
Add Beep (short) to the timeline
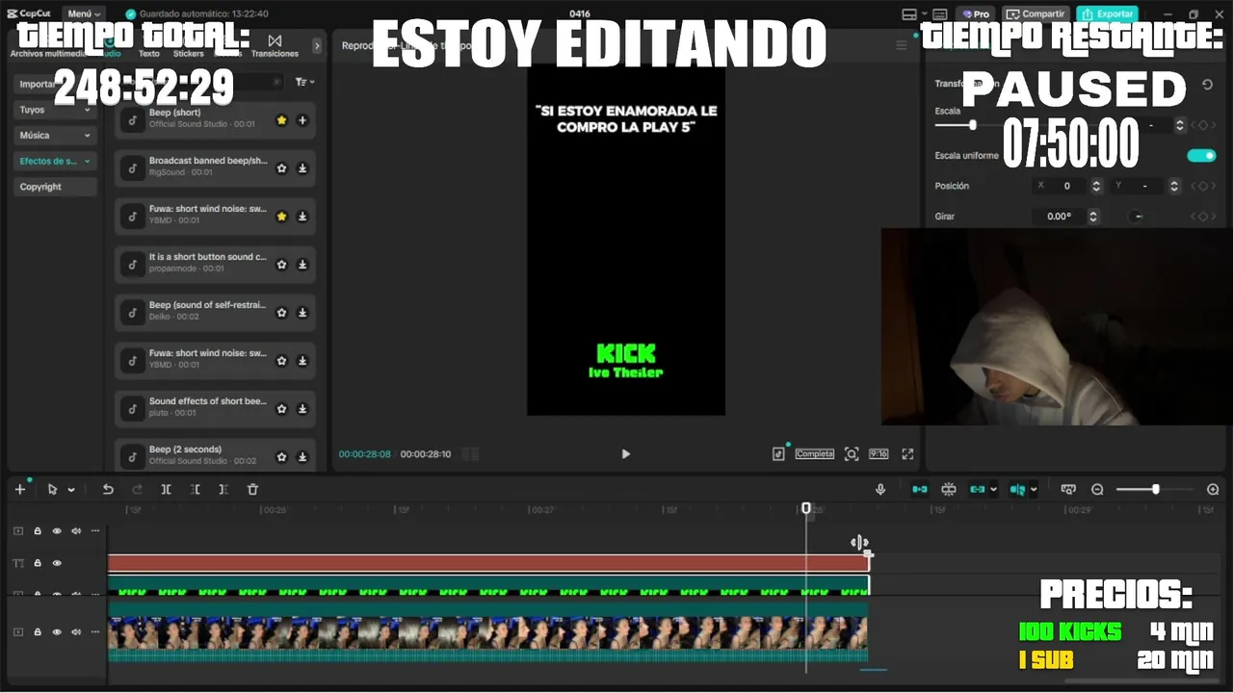302,120
